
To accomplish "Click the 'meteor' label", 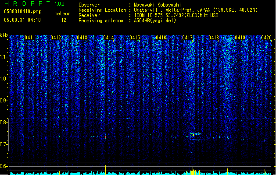I will tap(62, 14).
